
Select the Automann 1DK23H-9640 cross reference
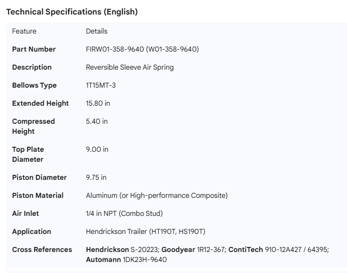click(126, 259)
